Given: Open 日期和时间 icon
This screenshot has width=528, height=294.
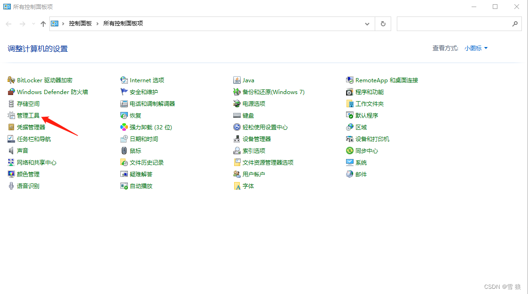Looking at the screenshot, I should (124, 139).
